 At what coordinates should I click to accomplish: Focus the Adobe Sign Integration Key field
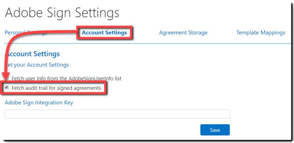(117, 114)
